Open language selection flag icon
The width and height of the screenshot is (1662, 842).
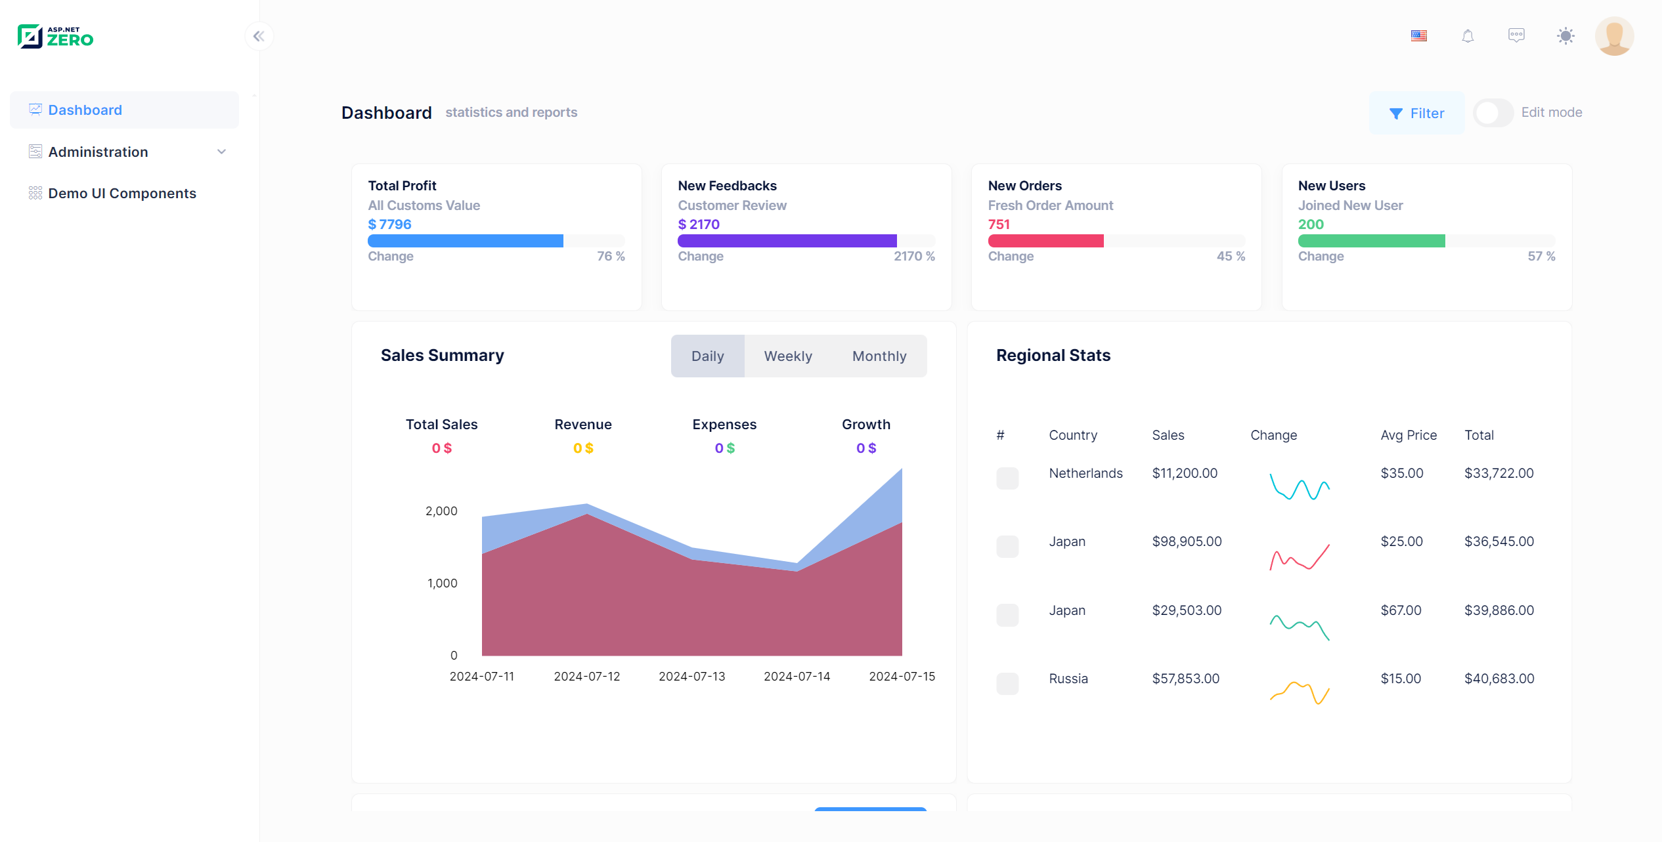[1418, 36]
